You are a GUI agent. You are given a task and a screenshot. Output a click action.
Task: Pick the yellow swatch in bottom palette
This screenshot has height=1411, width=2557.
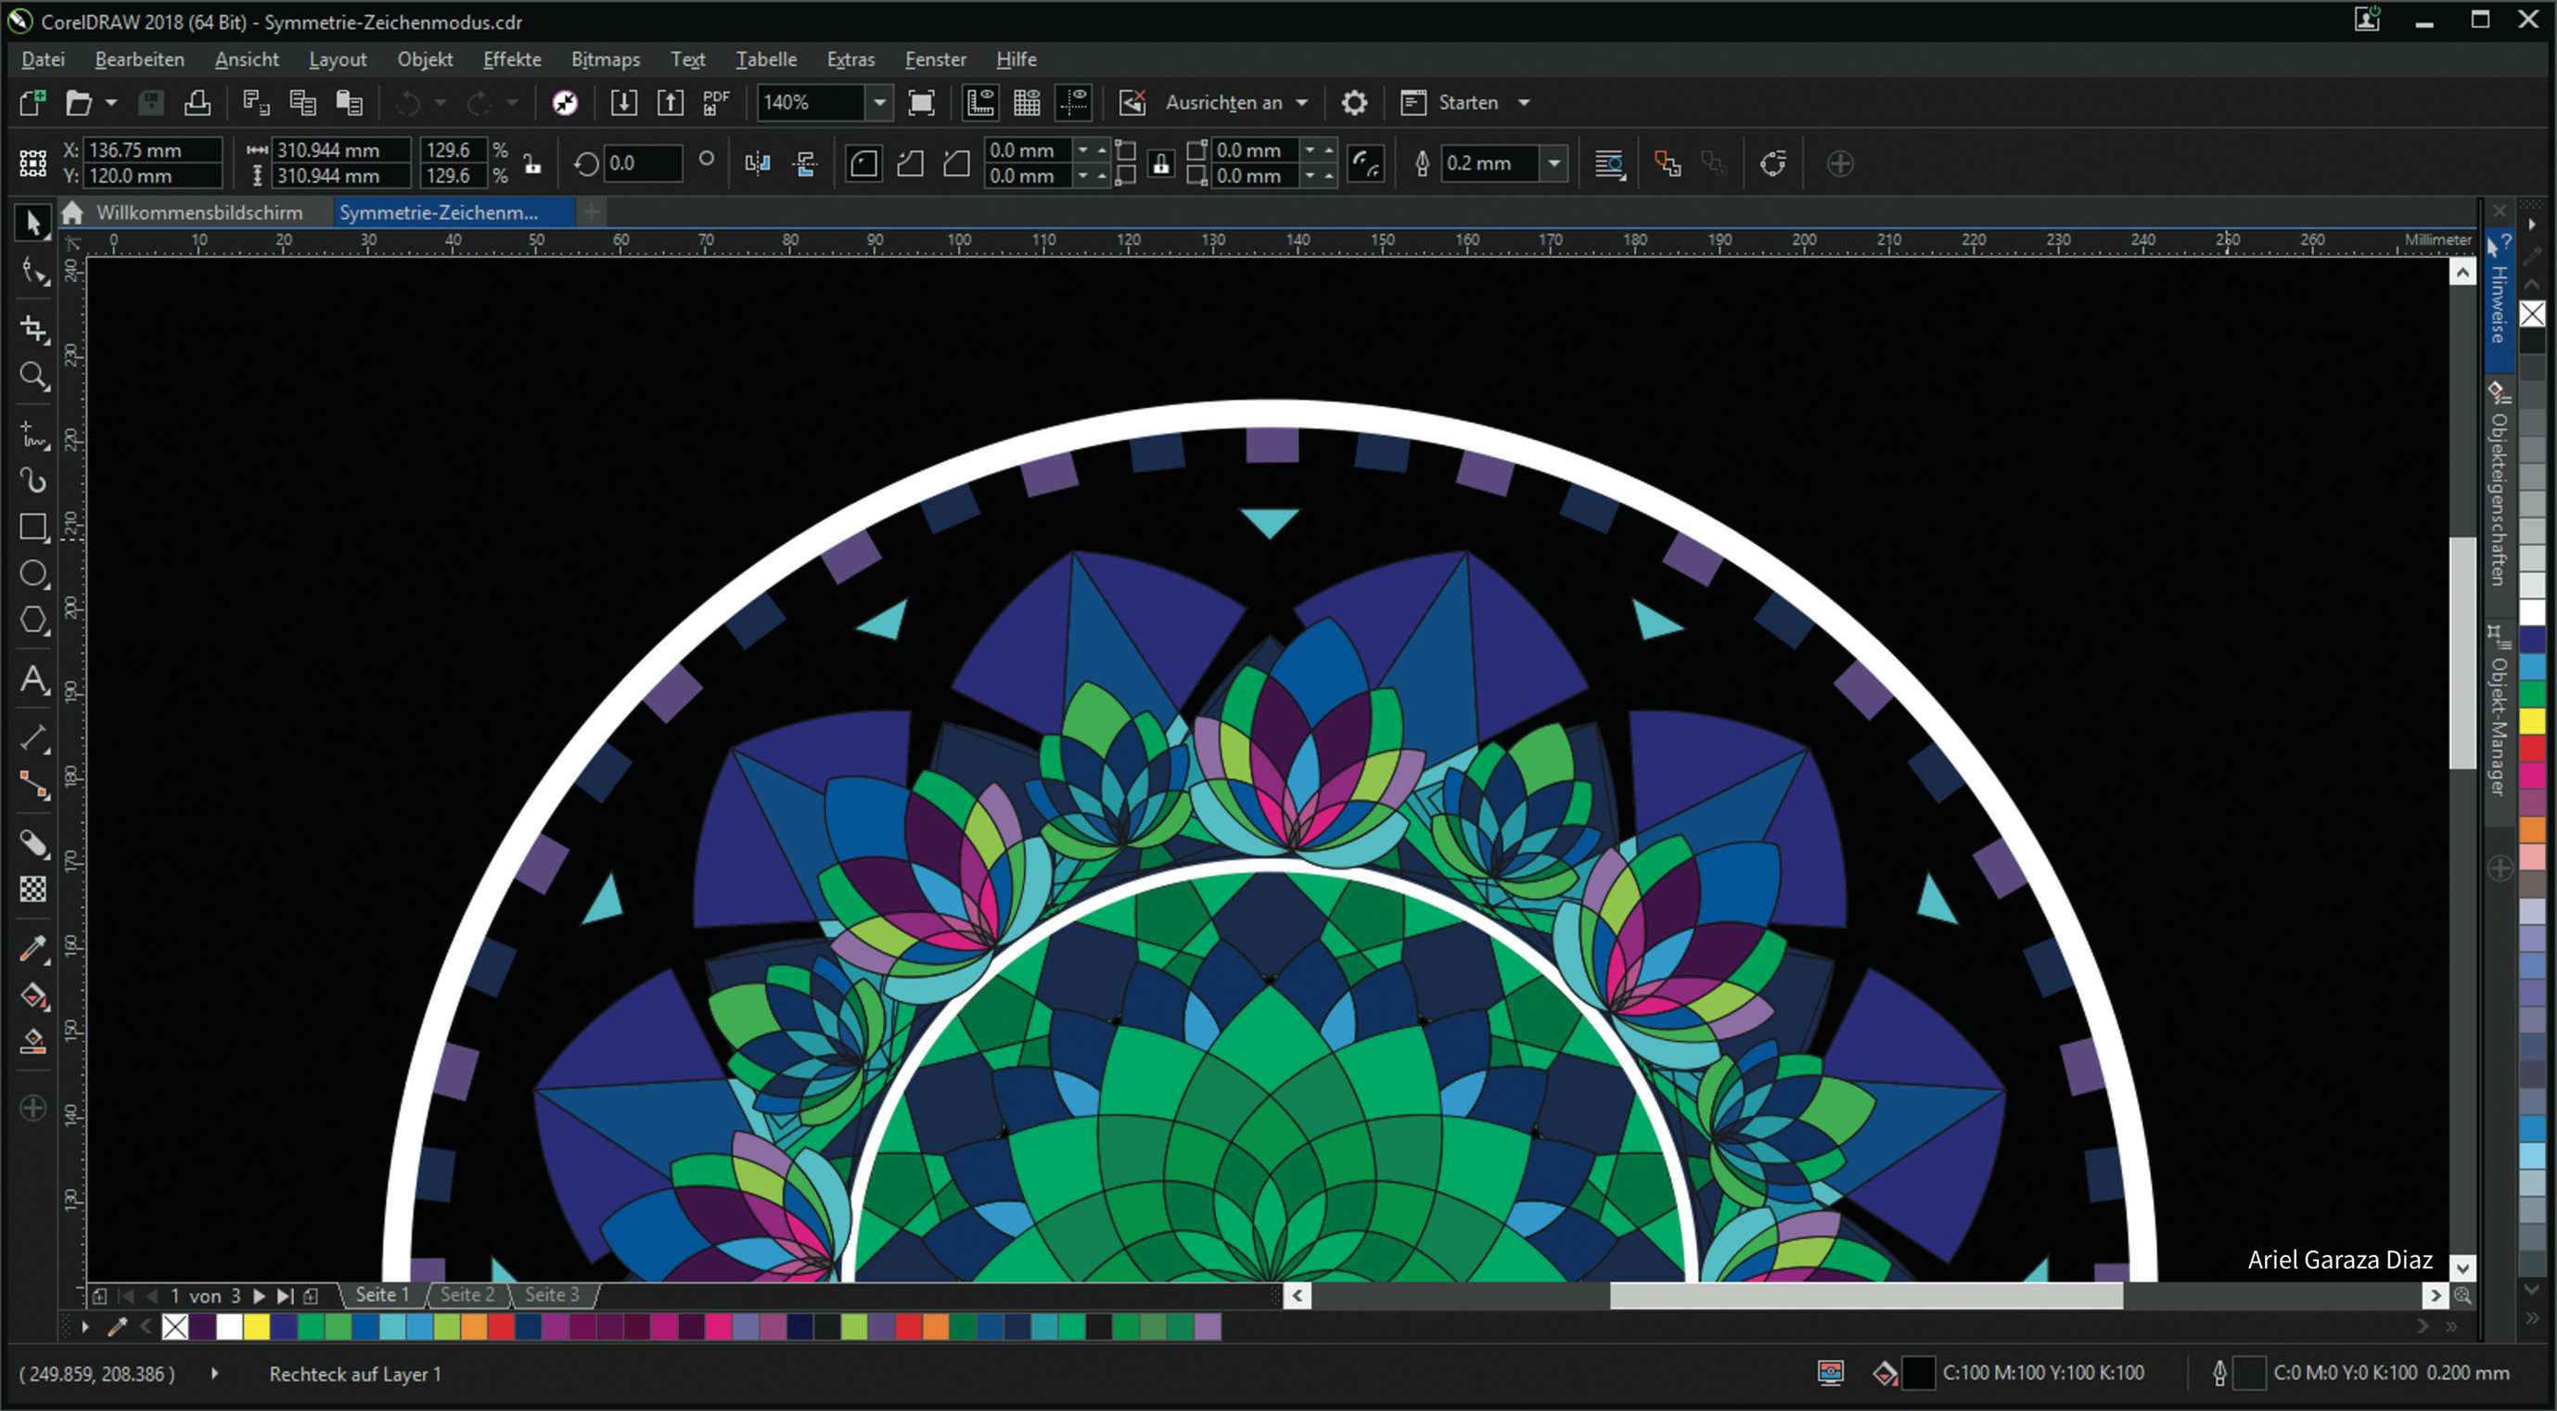pyautogui.click(x=256, y=1328)
